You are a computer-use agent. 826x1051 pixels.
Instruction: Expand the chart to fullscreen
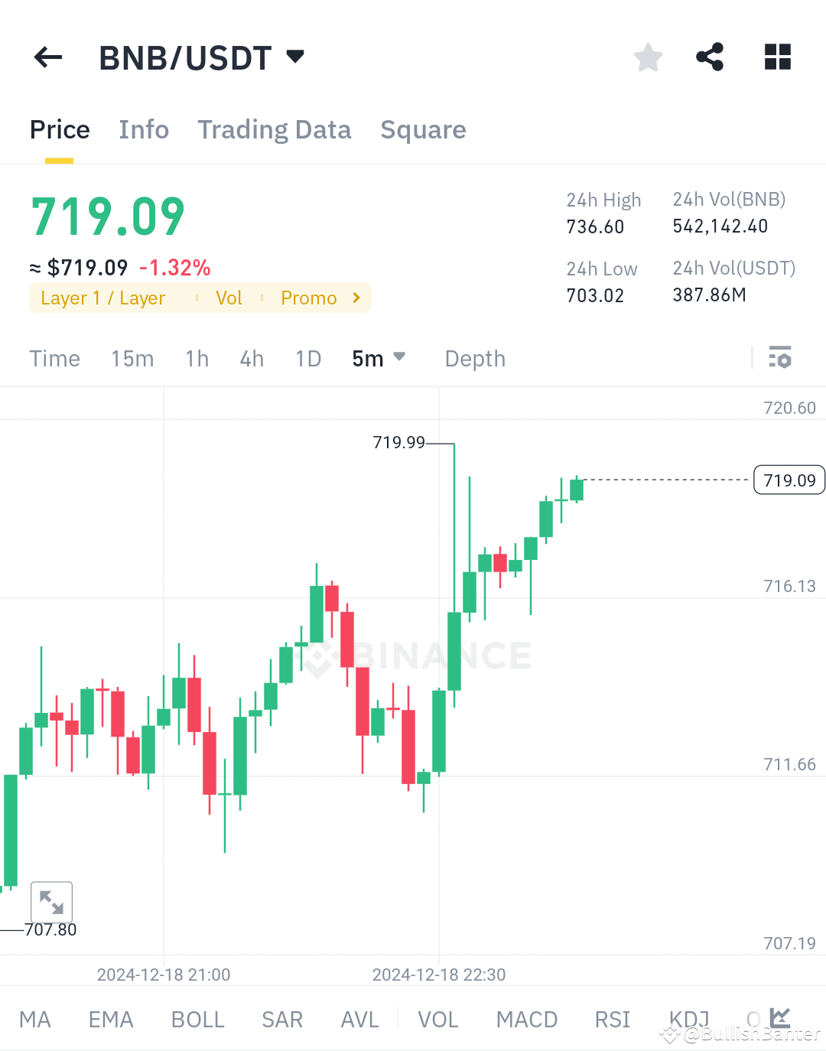51,903
